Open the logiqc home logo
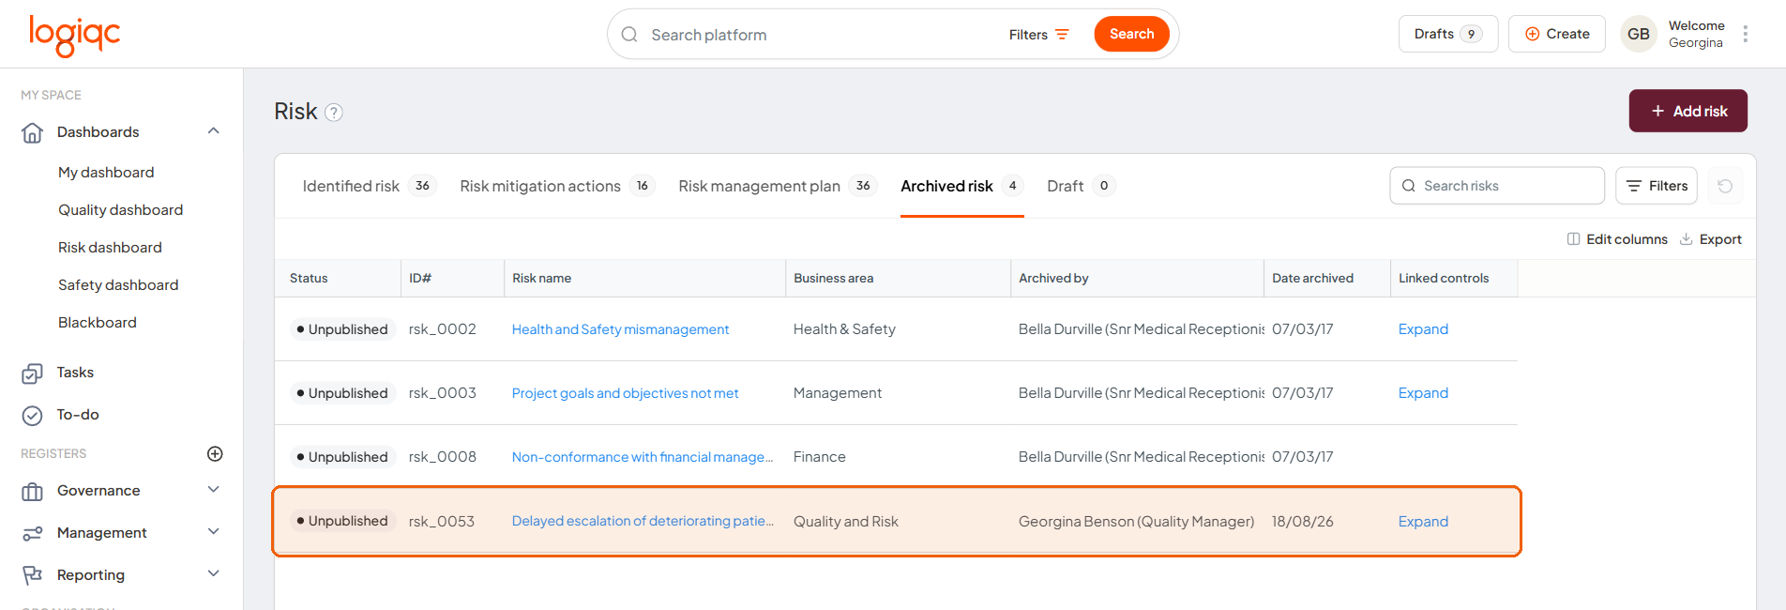The width and height of the screenshot is (1786, 610). 75,36
